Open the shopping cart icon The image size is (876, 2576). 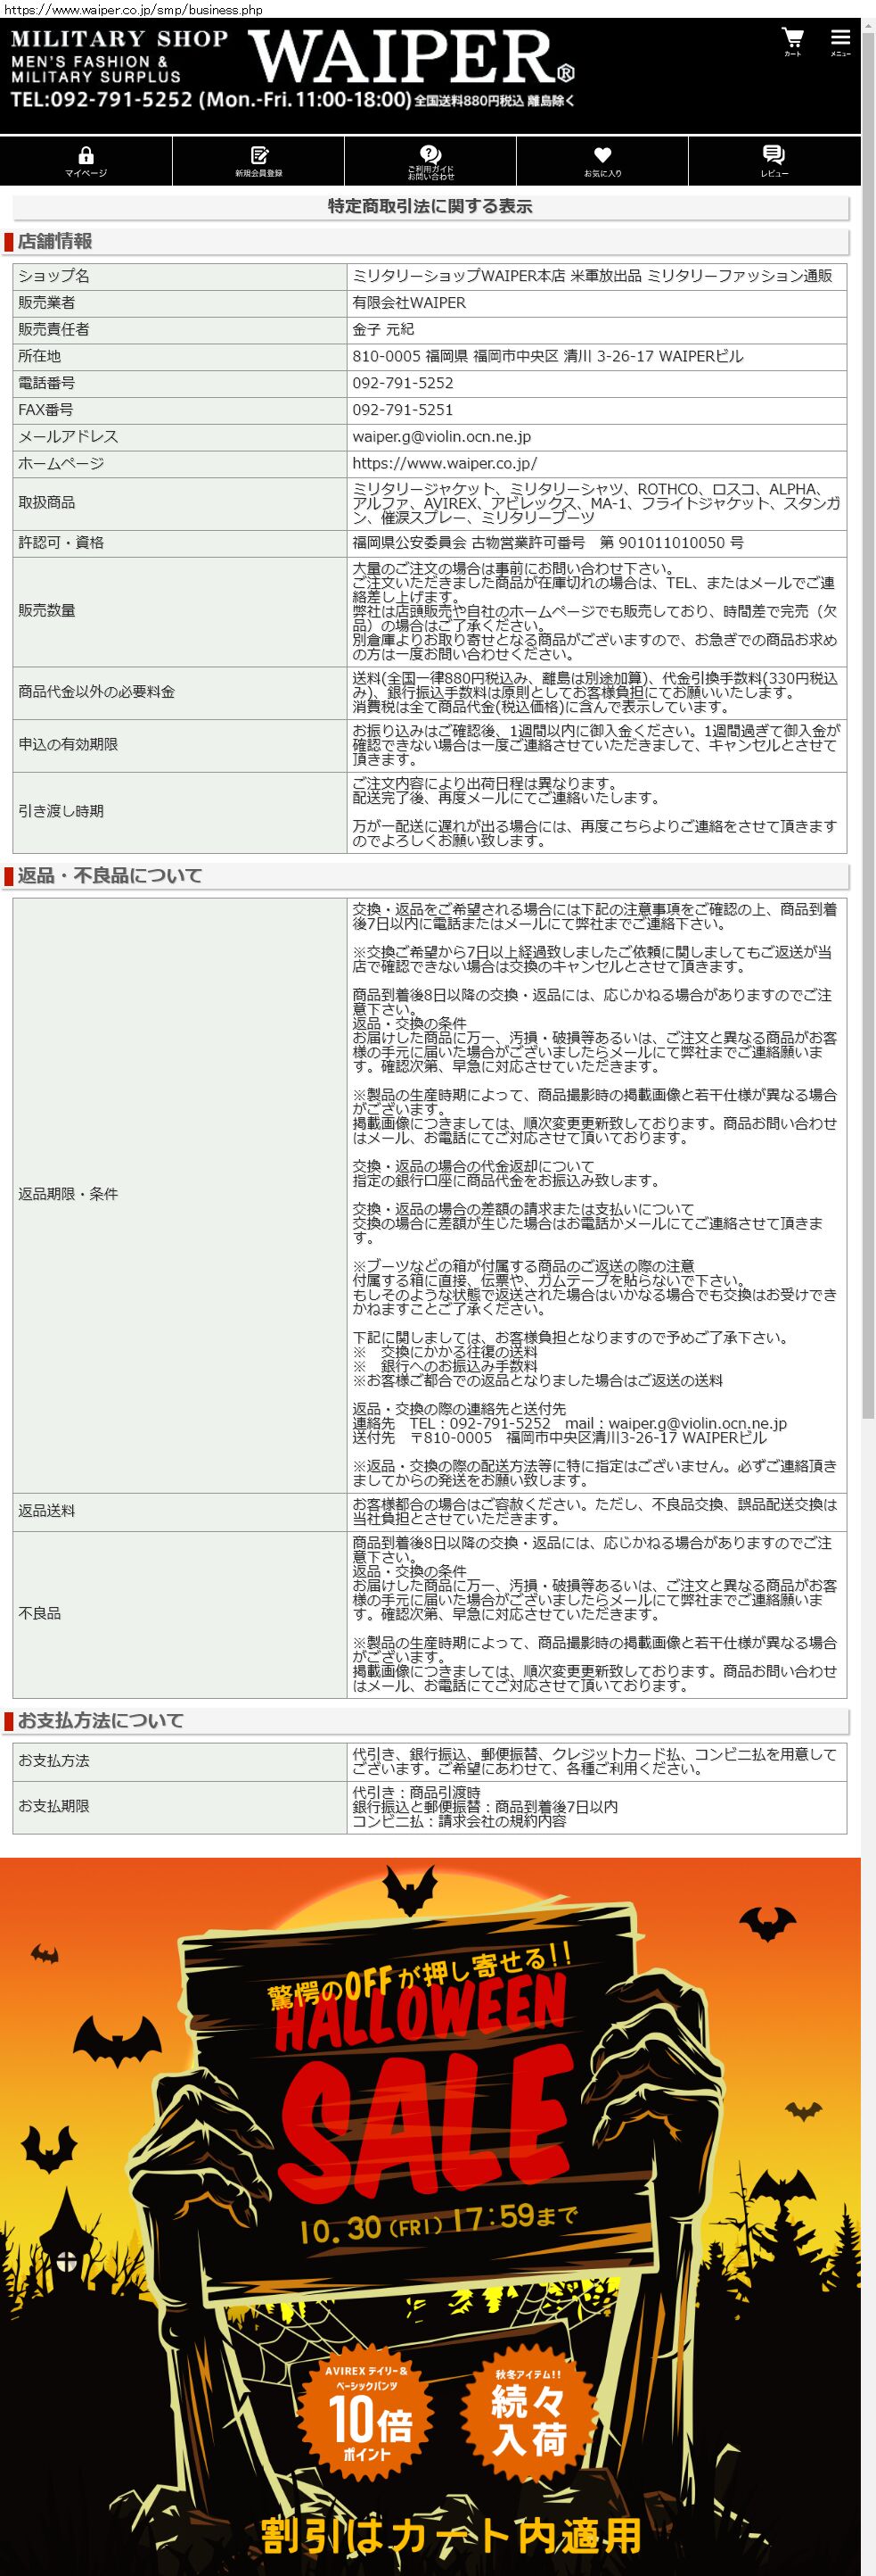(792, 41)
